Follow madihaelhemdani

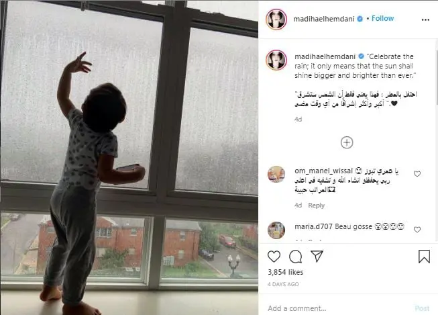click(x=382, y=18)
